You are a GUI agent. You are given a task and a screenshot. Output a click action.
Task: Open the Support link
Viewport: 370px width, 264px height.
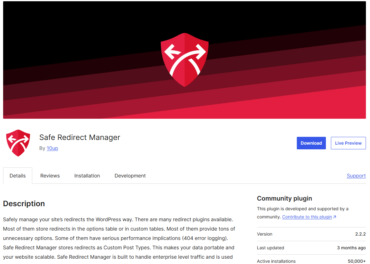coord(356,176)
